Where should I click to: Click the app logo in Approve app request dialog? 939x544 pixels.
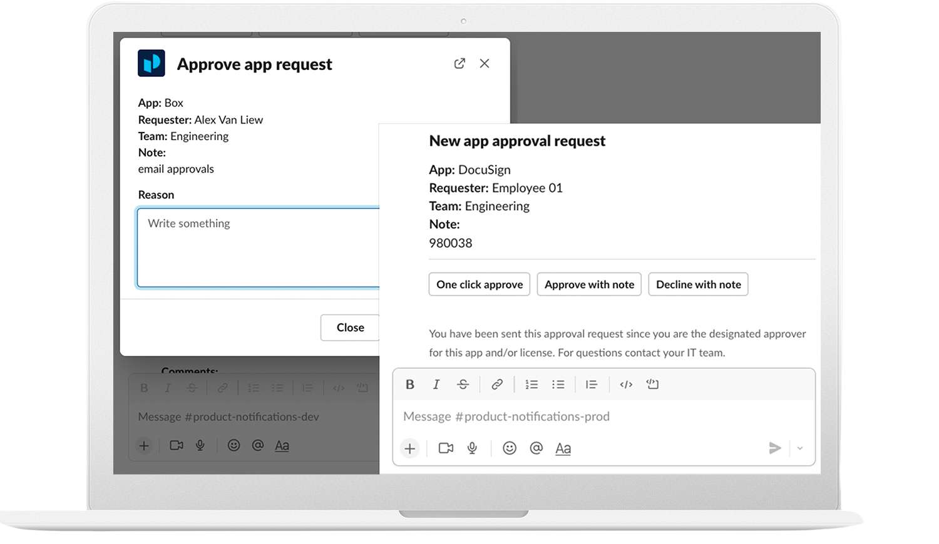pos(151,63)
